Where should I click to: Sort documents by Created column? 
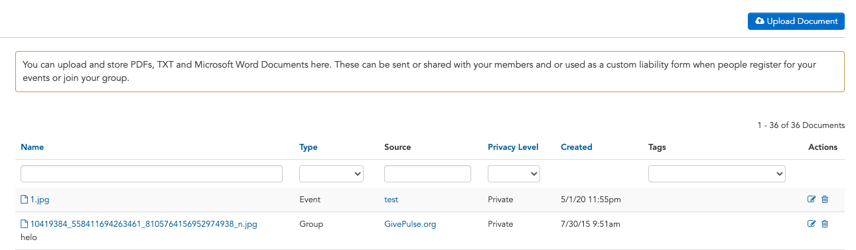point(576,147)
